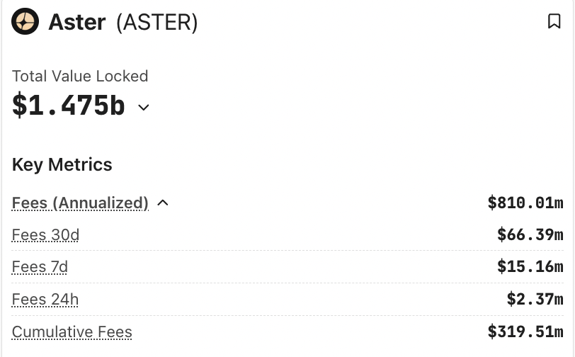The width and height of the screenshot is (575, 357).
Task: Click the Fees 7d label
Action: click(40, 267)
